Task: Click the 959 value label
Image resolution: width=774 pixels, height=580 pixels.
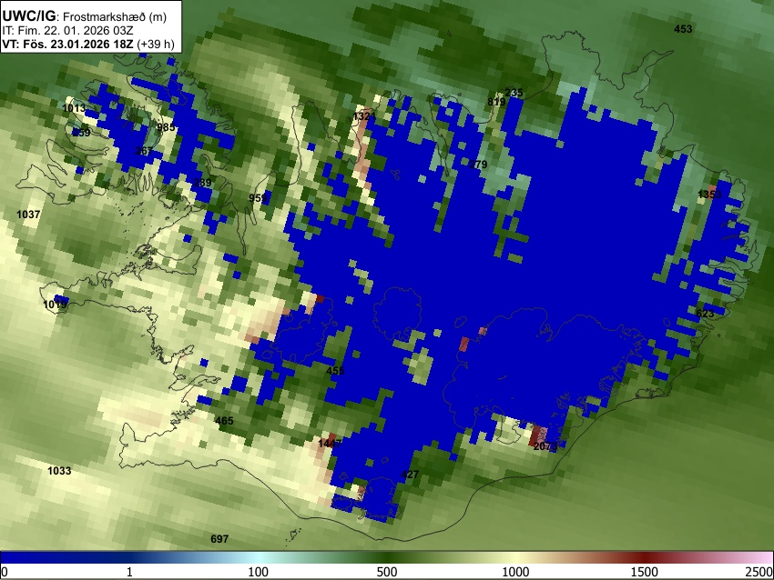Action: pos(258,198)
